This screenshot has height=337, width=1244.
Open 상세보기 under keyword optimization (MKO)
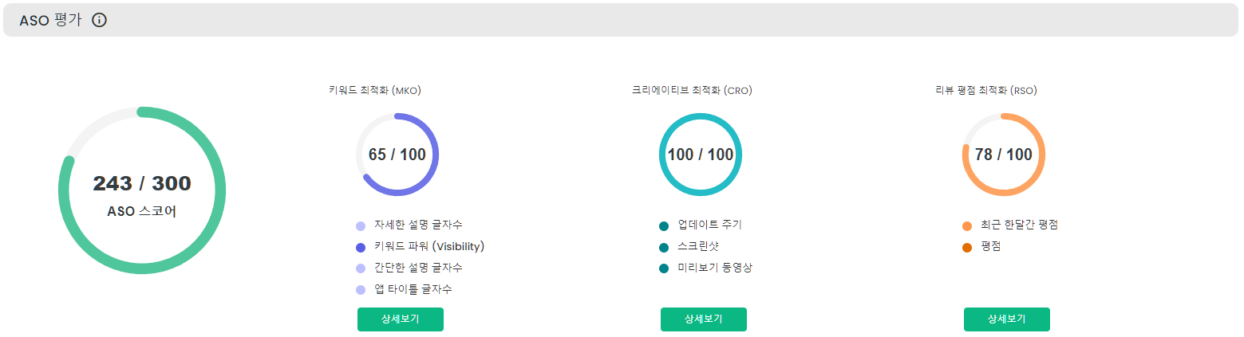401,319
